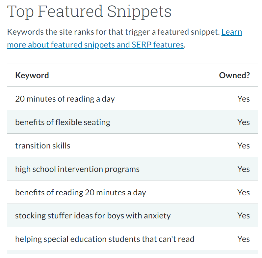Choose the 'high school intervention programs' keyword

(x=77, y=169)
